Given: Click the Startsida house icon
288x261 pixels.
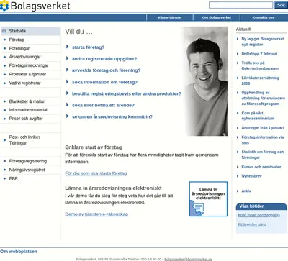Looking at the screenshot, I should click(4, 31).
